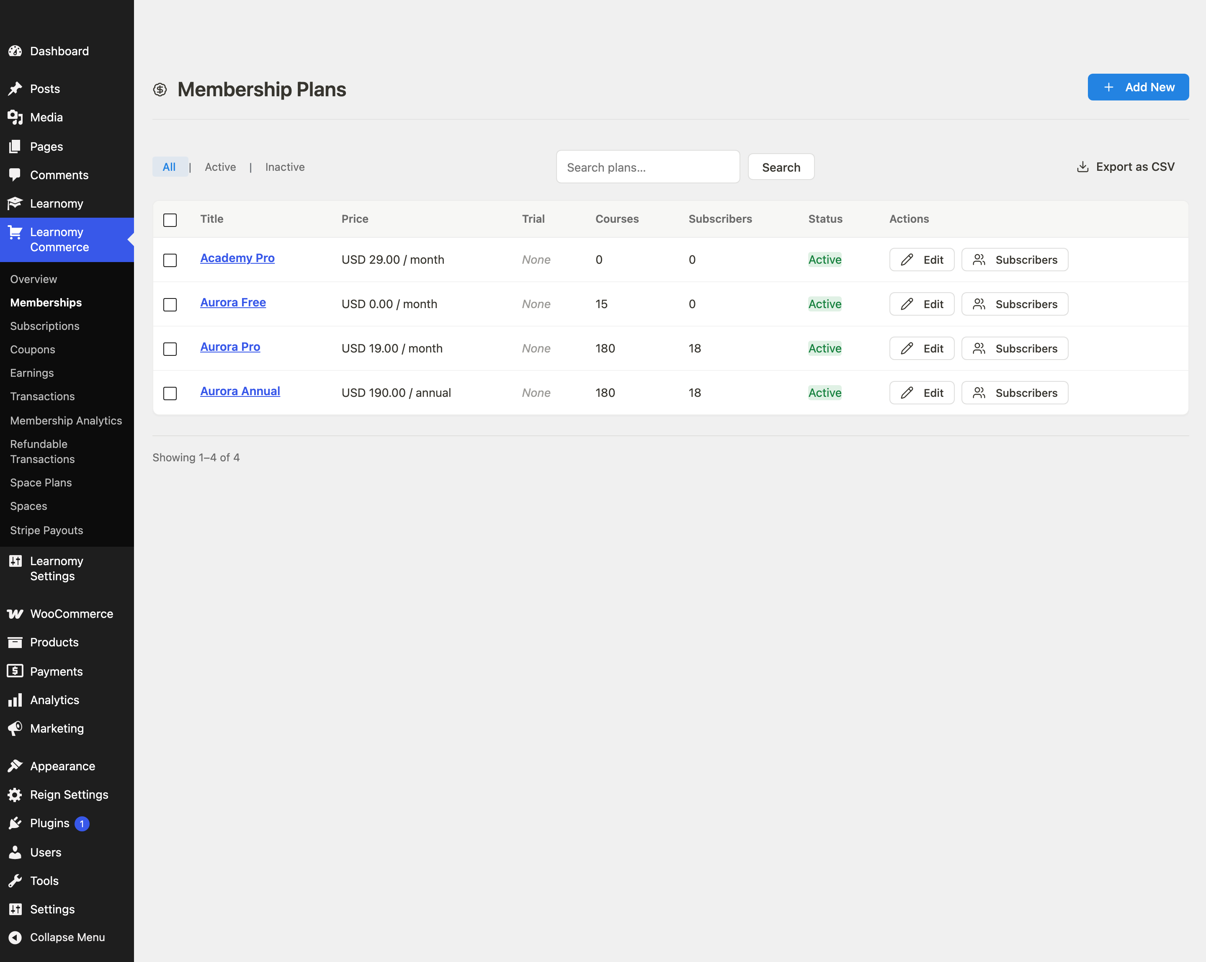1206x962 pixels.
Task: Click the Plugins update badge showing 1
Action: pos(82,824)
